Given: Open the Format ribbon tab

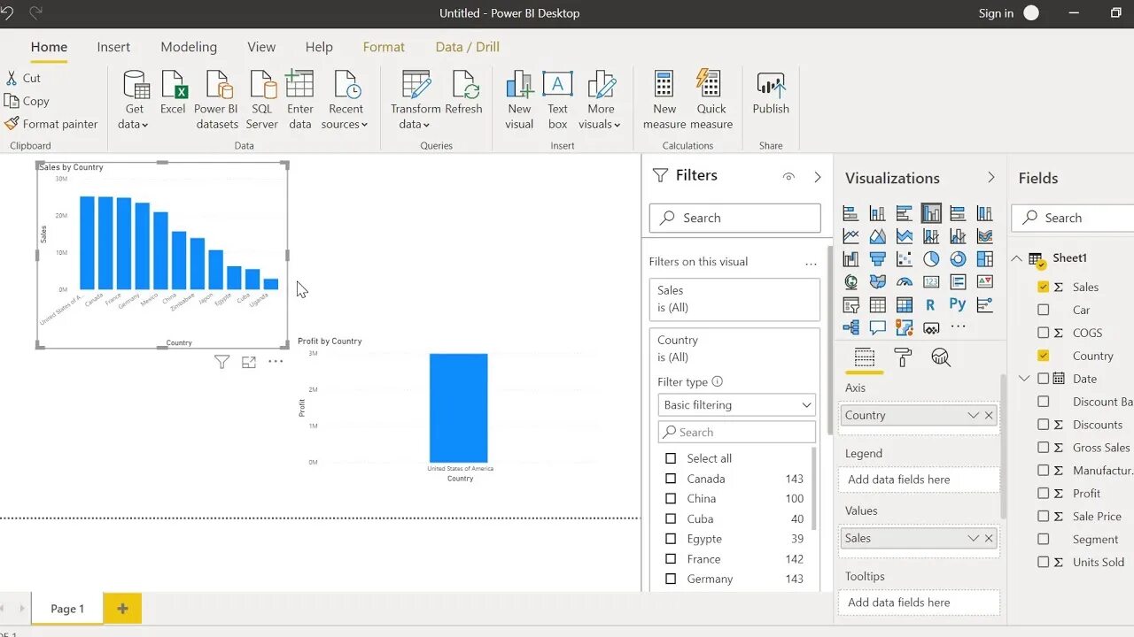Looking at the screenshot, I should [x=384, y=47].
